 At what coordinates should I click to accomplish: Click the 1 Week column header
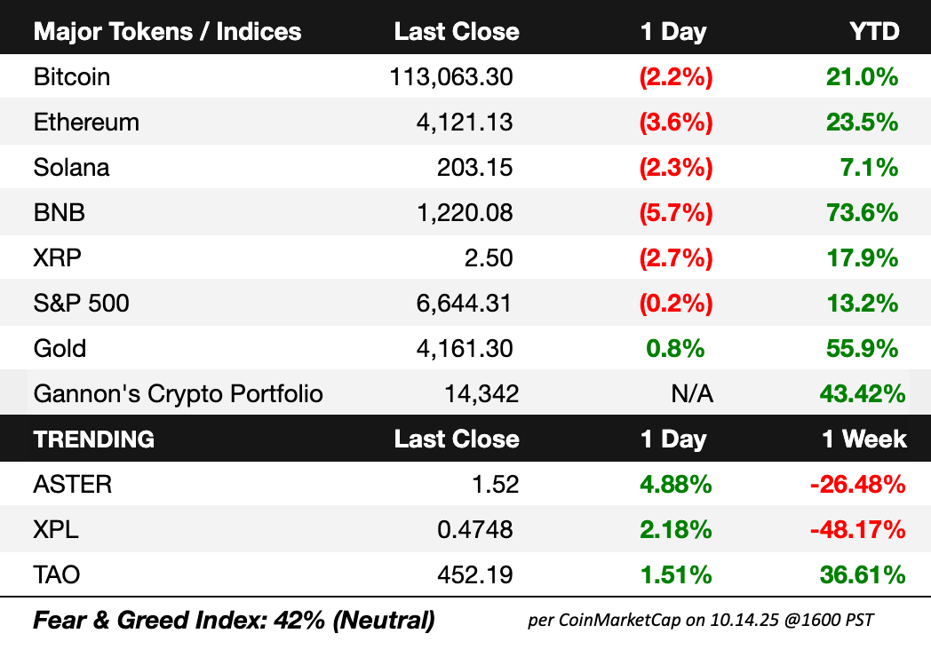[x=863, y=439]
